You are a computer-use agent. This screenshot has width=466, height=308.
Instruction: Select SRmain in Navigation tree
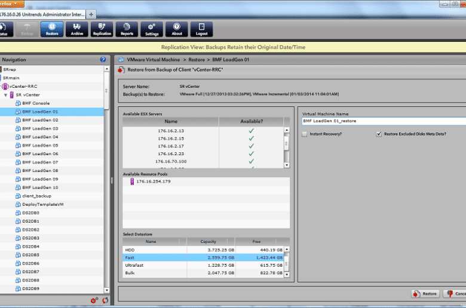[x=11, y=78]
